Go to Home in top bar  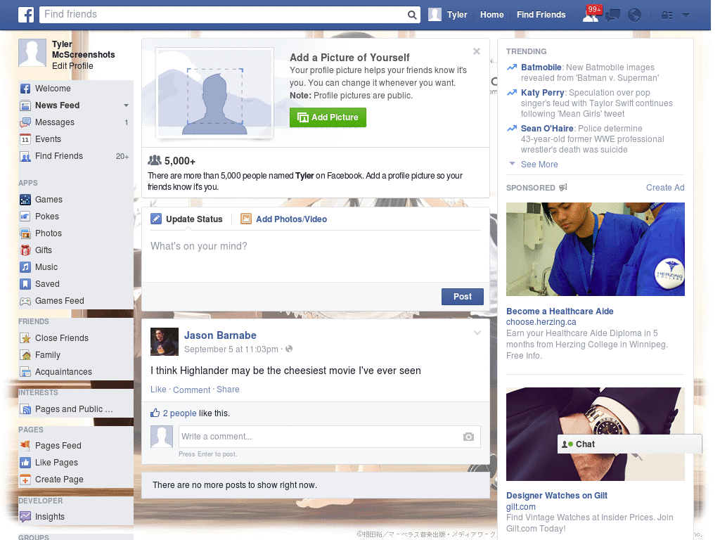point(491,15)
